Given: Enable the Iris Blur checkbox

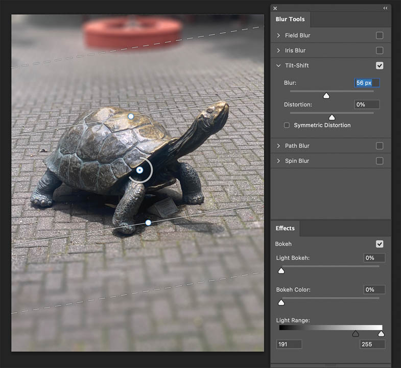Looking at the screenshot, I should [x=379, y=51].
